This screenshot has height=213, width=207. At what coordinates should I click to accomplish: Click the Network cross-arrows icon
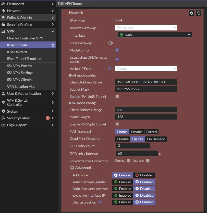pyautogui.click(x=3, y=11)
